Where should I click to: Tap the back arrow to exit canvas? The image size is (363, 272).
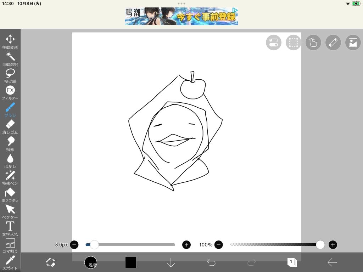tap(332, 262)
